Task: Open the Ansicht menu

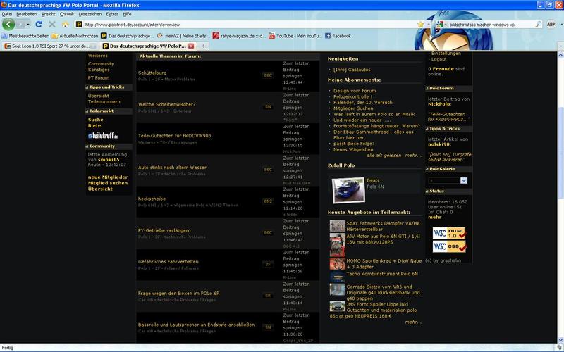Action: (48, 14)
